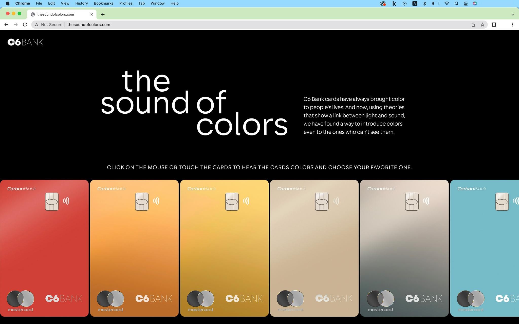Click the C6 Bank logo at top left
The width and height of the screenshot is (519, 324).
(x=25, y=42)
